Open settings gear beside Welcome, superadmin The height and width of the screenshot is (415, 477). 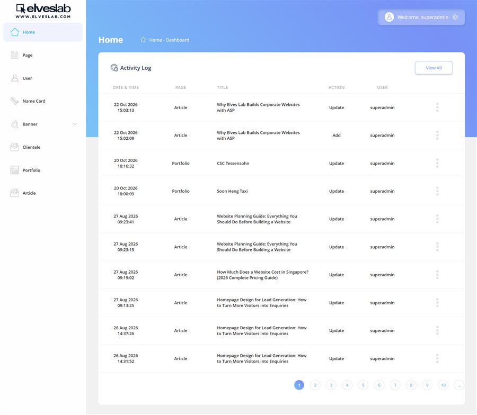coord(455,17)
